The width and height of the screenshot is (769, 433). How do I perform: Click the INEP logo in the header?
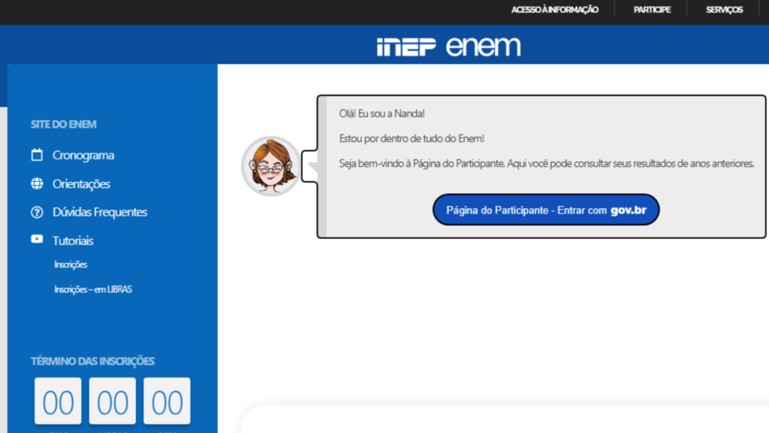pos(406,47)
